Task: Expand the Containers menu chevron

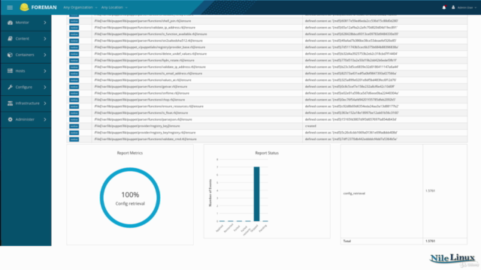Action: 45,55
